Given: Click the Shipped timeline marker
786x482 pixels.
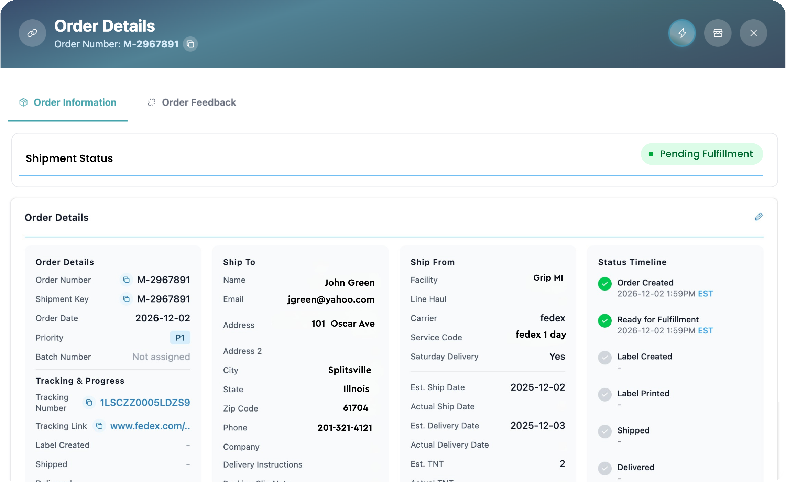Looking at the screenshot, I should [x=604, y=431].
